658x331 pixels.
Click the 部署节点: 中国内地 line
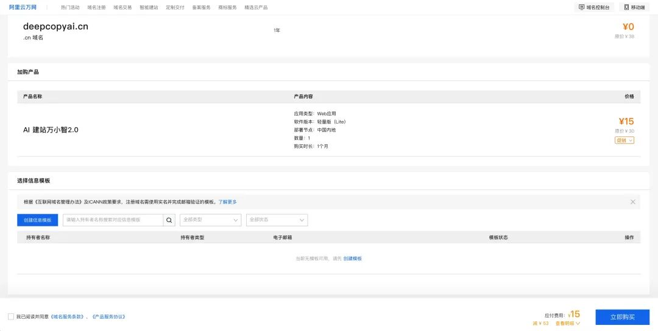pyautogui.click(x=315, y=130)
